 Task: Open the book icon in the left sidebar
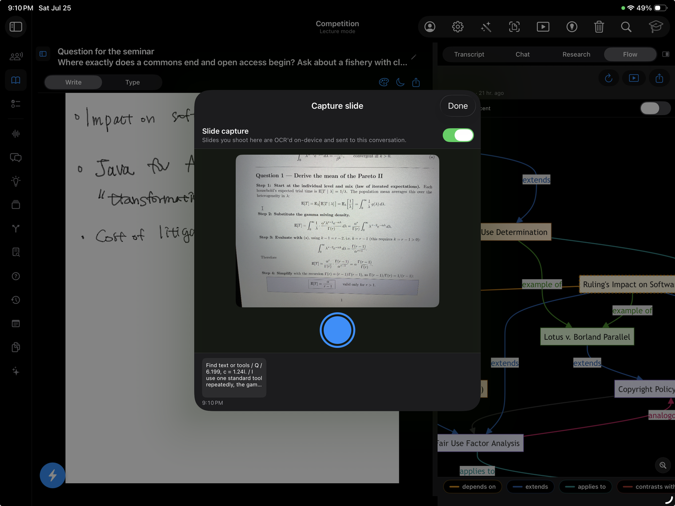click(16, 80)
